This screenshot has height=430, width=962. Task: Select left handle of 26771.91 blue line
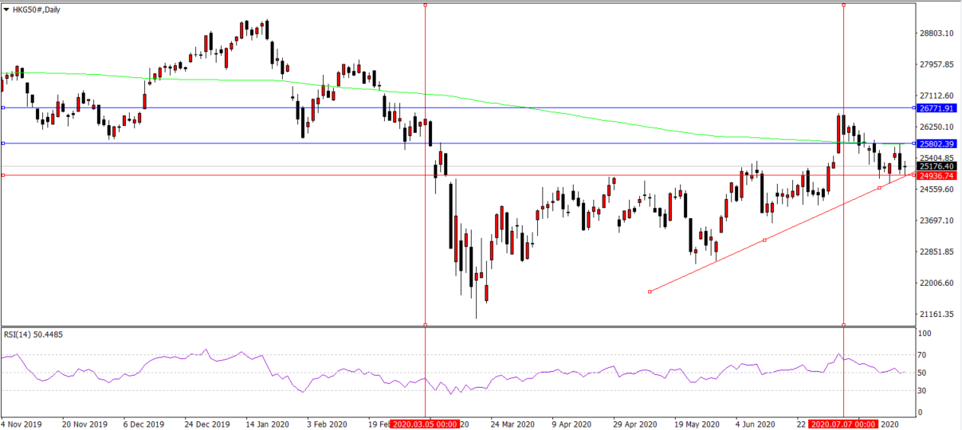click(x=2, y=107)
